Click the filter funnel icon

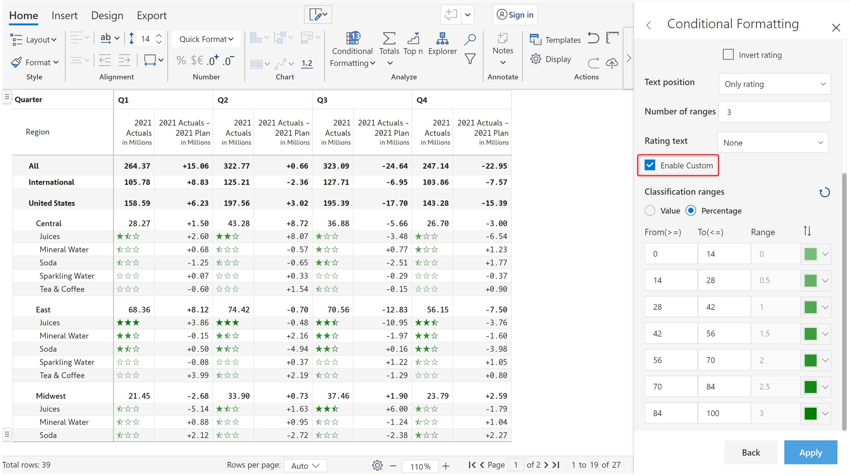[470, 59]
